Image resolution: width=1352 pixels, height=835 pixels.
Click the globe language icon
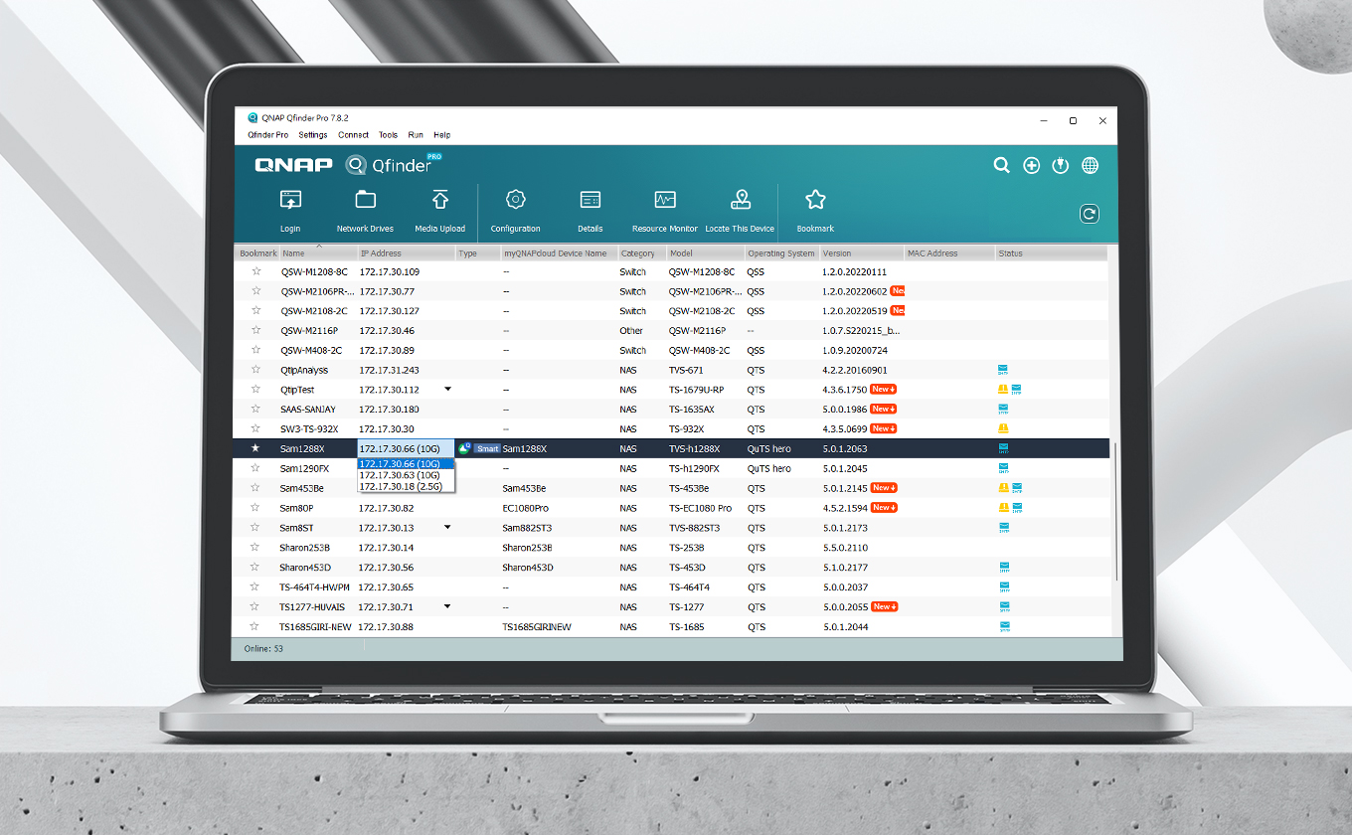click(1091, 166)
